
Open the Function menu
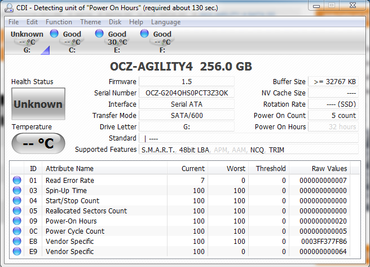point(59,22)
